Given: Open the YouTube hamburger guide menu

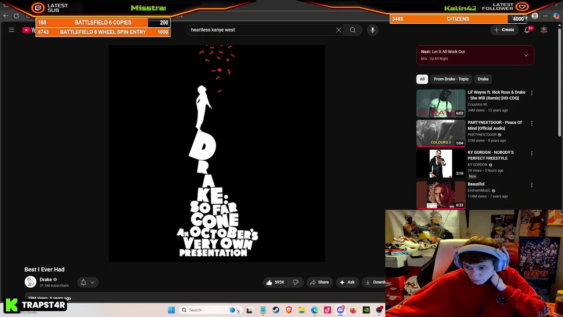Looking at the screenshot, I should tap(12, 30).
